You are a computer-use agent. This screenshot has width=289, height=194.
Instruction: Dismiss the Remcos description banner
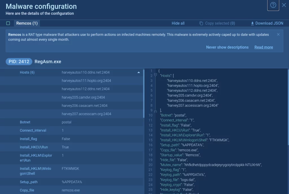click(278, 34)
